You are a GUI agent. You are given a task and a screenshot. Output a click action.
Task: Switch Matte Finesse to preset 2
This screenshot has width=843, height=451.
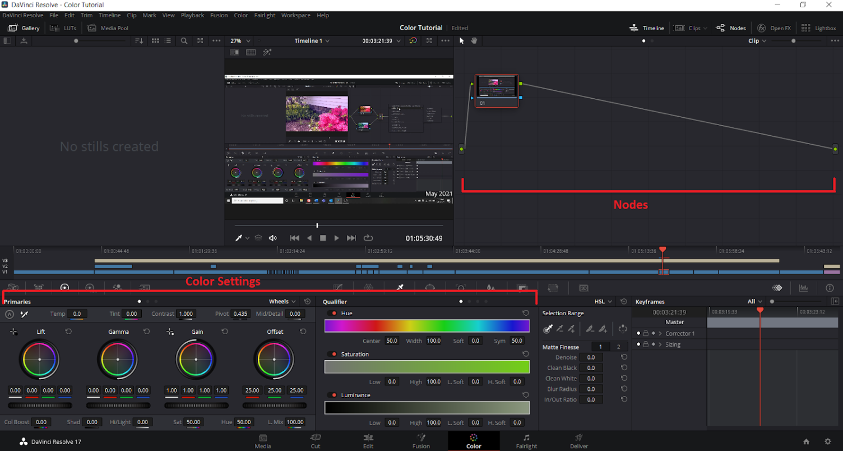click(x=619, y=347)
